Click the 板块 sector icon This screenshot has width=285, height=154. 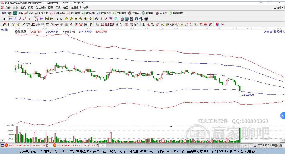pos(18,13)
